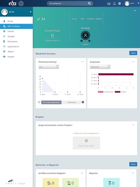The image size is (140, 187).
Task: Open the Matematik subject dropdown
Action: (x=100, y=67)
